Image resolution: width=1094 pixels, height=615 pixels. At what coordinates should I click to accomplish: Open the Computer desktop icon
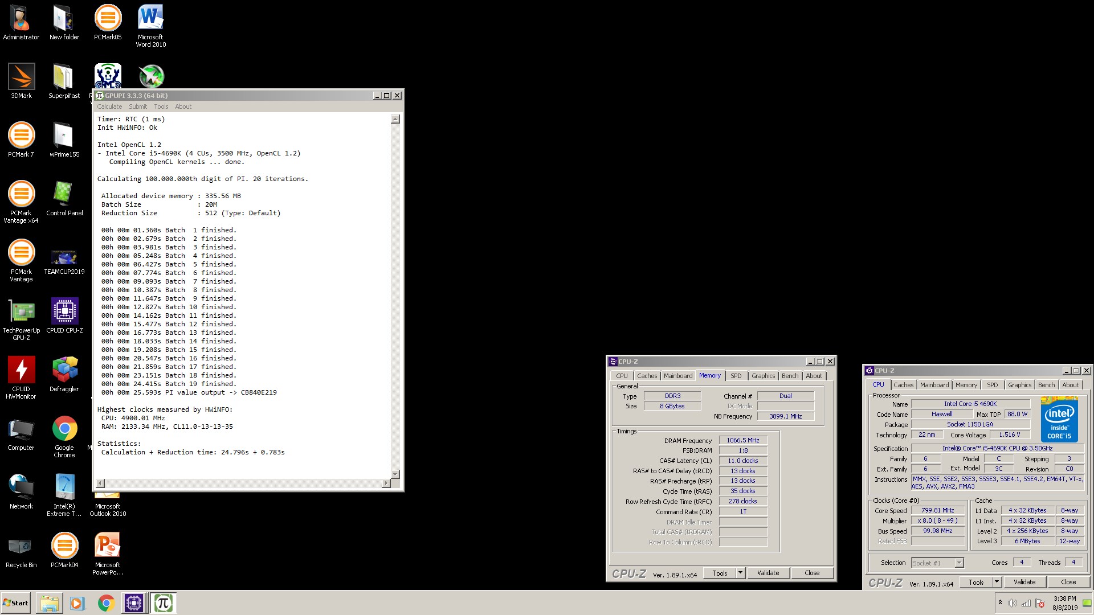coord(21,433)
